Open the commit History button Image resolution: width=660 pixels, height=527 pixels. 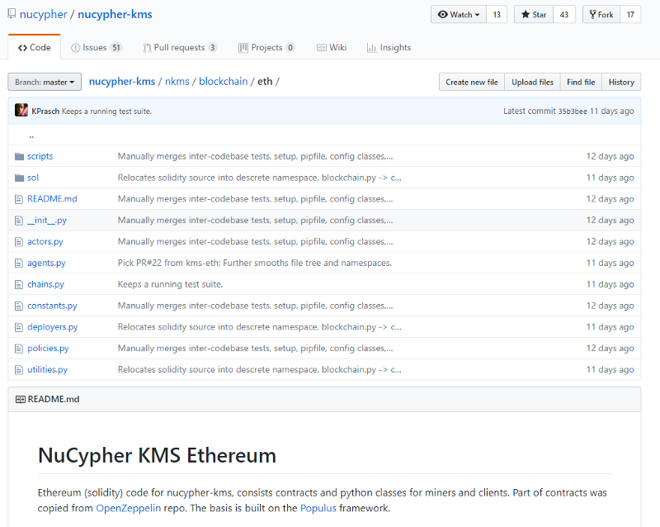click(x=621, y=82)
